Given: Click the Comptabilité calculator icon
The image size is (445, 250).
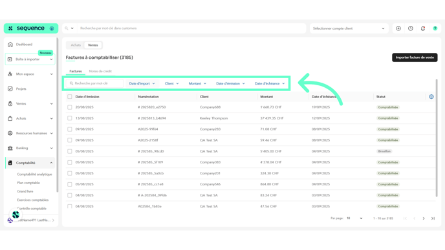Looking at the screenshot, I should point(10,163).
